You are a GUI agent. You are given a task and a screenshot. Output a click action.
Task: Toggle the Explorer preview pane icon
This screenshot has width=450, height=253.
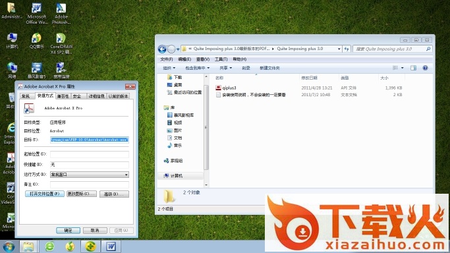tap(413, 68)
